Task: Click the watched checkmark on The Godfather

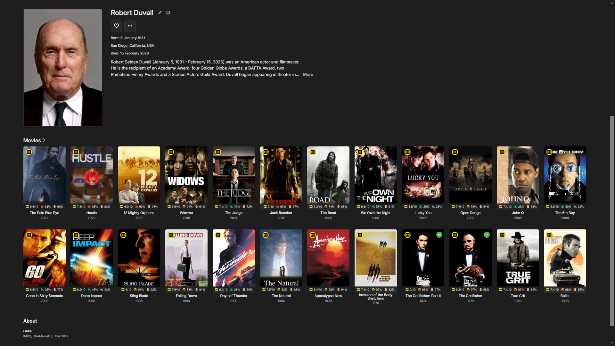Action: 487,235
